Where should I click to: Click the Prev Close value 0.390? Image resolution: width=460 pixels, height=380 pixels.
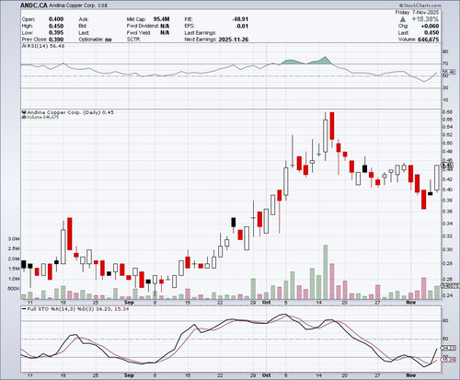pos(56,40)
